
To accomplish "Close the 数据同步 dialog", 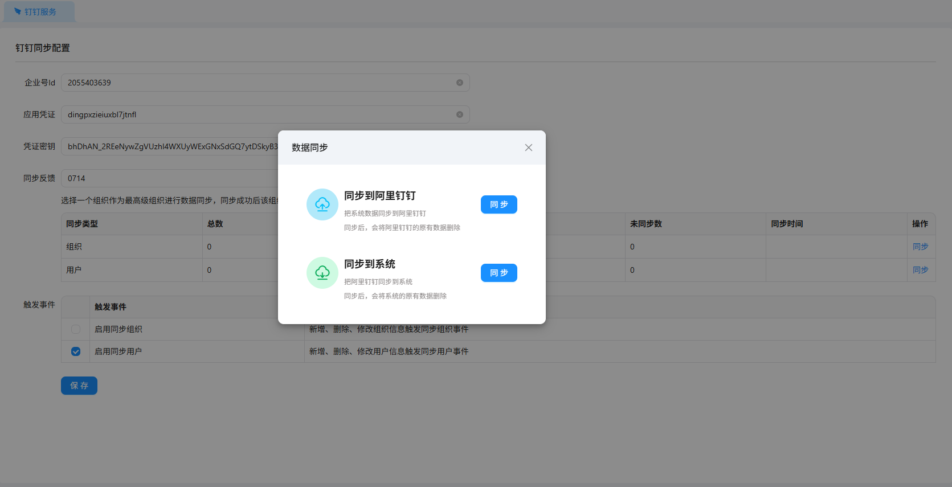I will point(529,148).
